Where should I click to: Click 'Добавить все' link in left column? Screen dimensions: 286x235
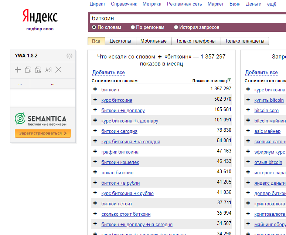pyautogui.click(x=108, y=73)
